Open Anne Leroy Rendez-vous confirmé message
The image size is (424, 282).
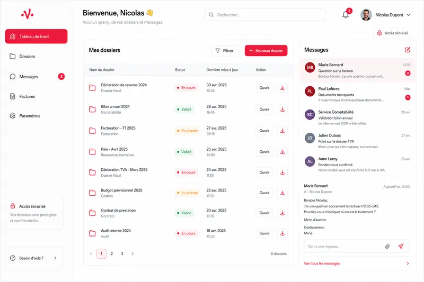click(x=358, y=164)
